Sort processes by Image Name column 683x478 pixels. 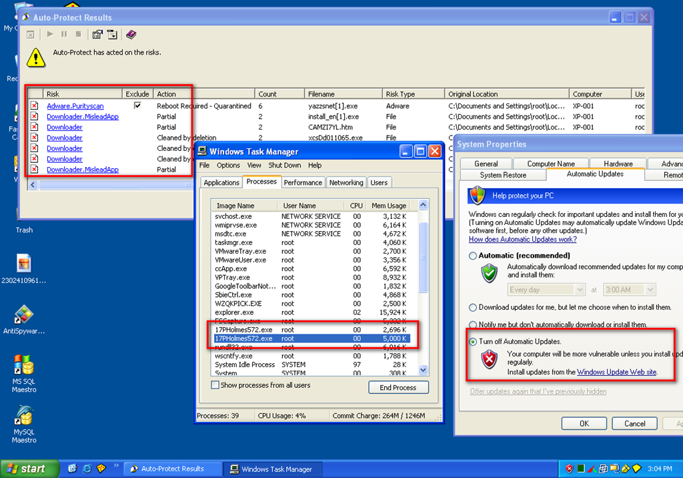tap(244, 206)
